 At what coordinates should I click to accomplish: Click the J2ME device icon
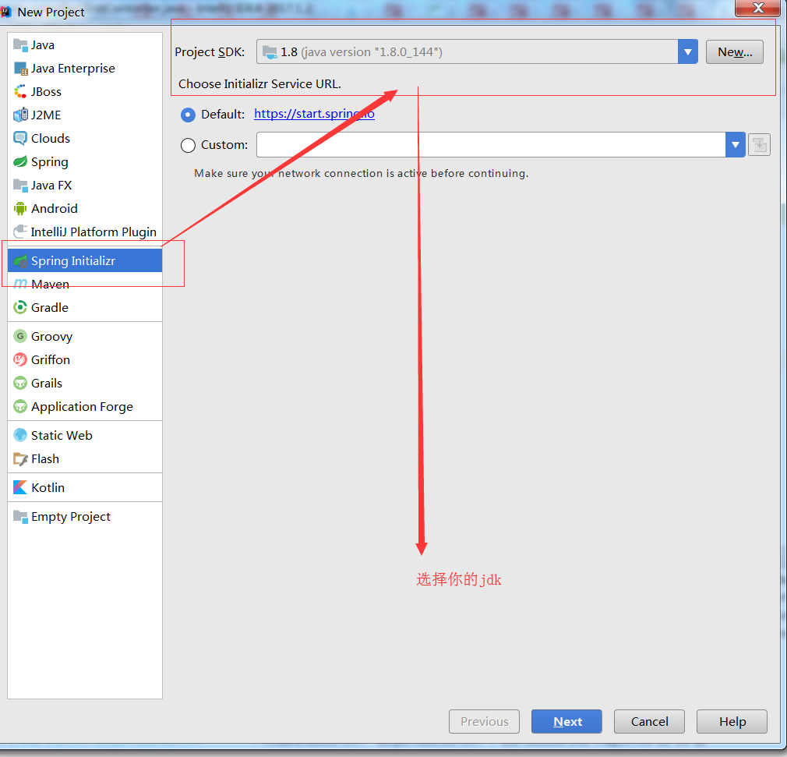pyautogui.click(x=20, y=115)
